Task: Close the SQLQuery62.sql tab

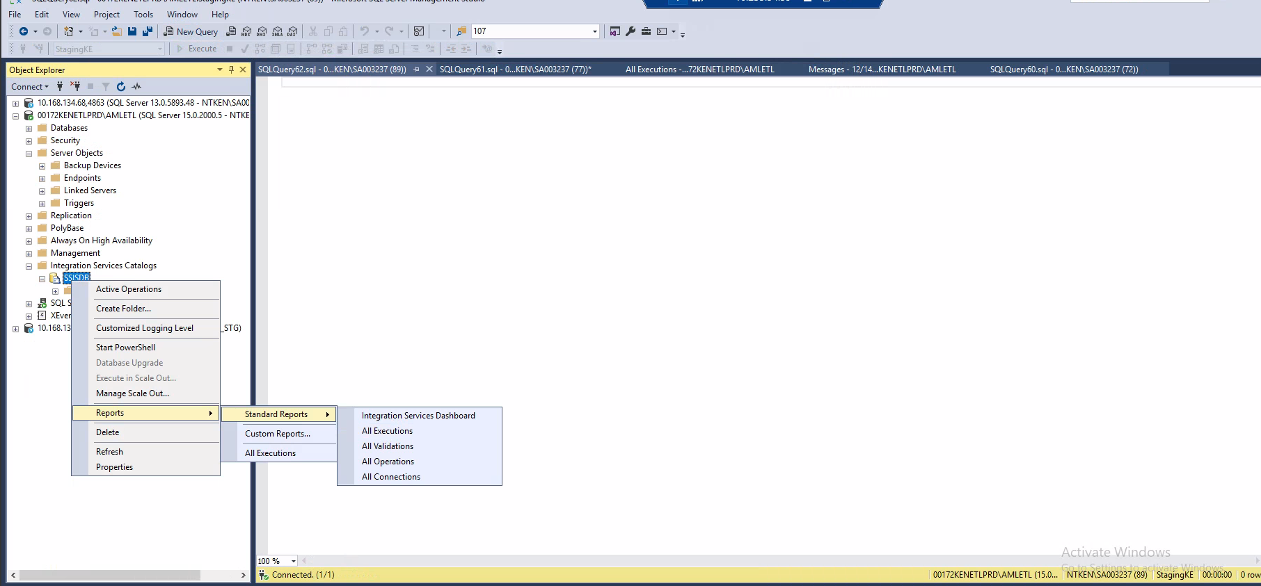Action: click(429, 70)
